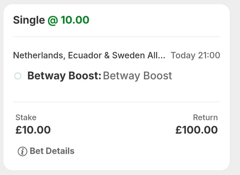240x175 pixels.
Task: Click the Return label
Action: [x=205, y=117]
